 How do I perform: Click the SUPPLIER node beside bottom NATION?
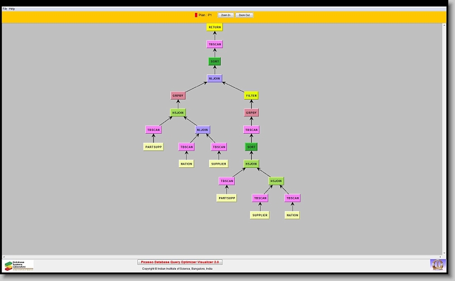pyautogui.click(x=259, y=215)
